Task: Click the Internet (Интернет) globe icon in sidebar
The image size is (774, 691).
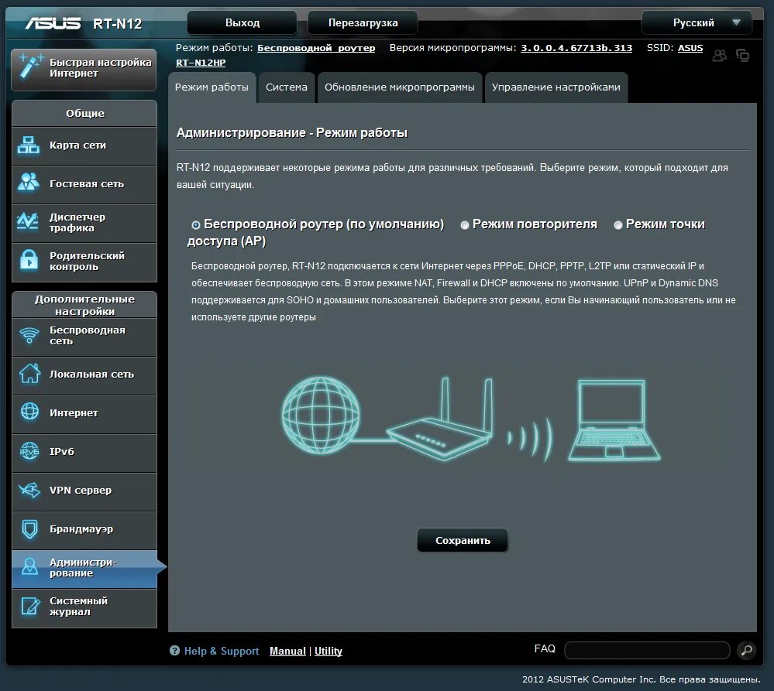Action: pos(29,411)
